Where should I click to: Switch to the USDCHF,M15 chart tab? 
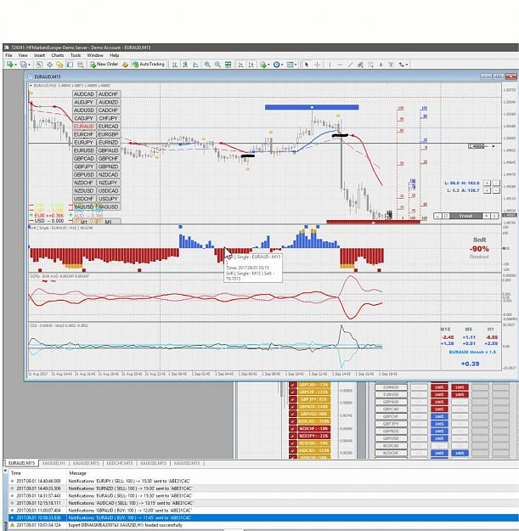(x=120, y=463)
